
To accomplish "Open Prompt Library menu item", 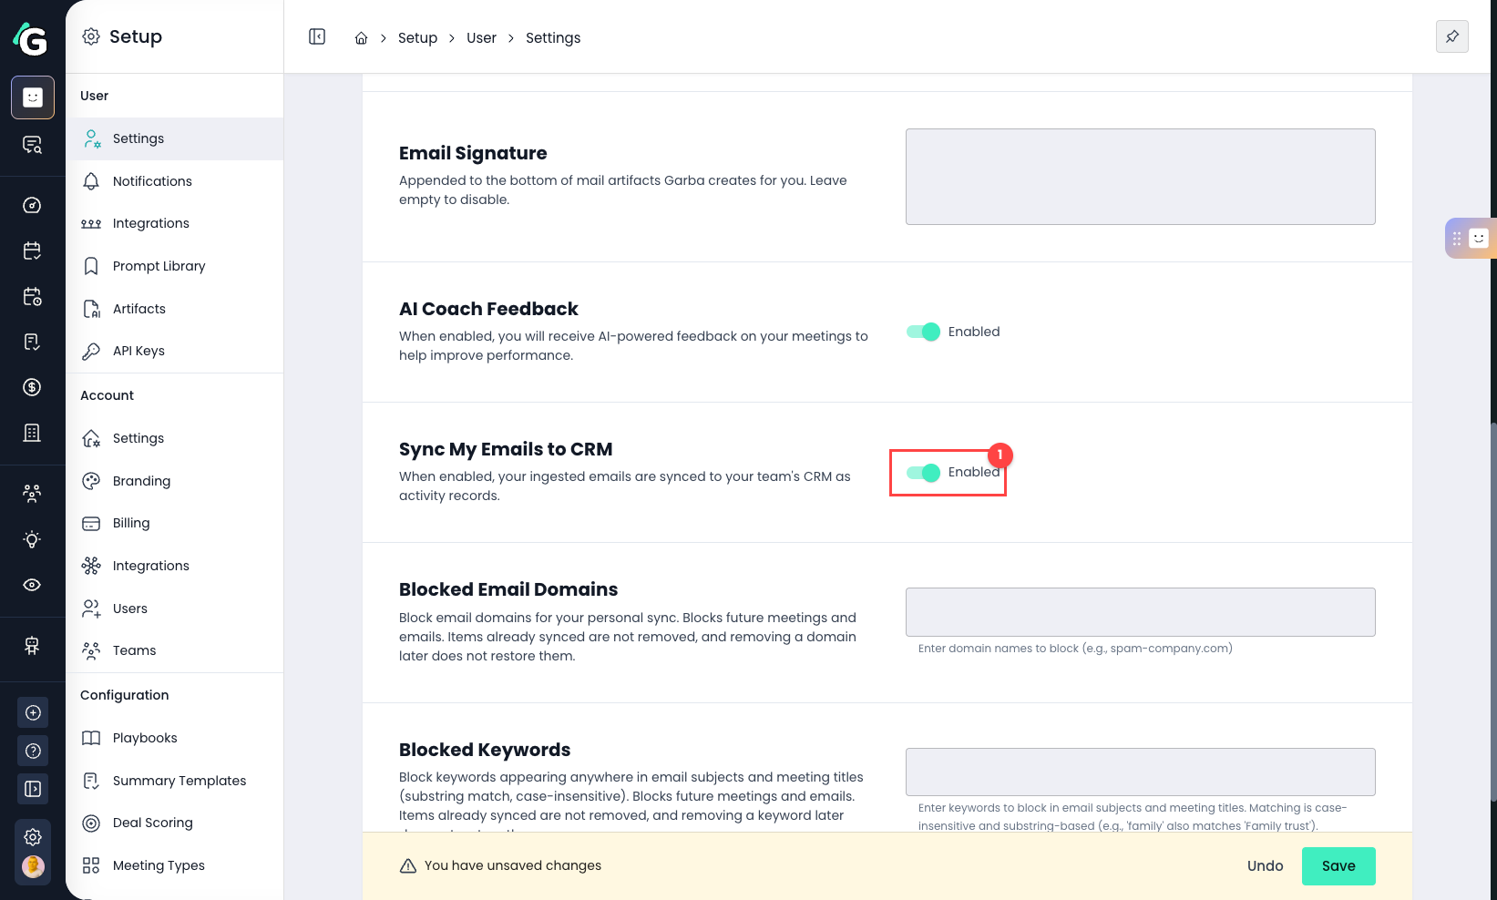I will pyautogui.click(x=175, y=266).
